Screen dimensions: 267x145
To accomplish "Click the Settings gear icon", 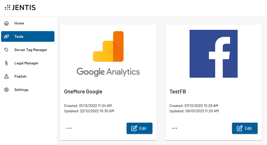I will pyautogui.click(x=6, y=90).
